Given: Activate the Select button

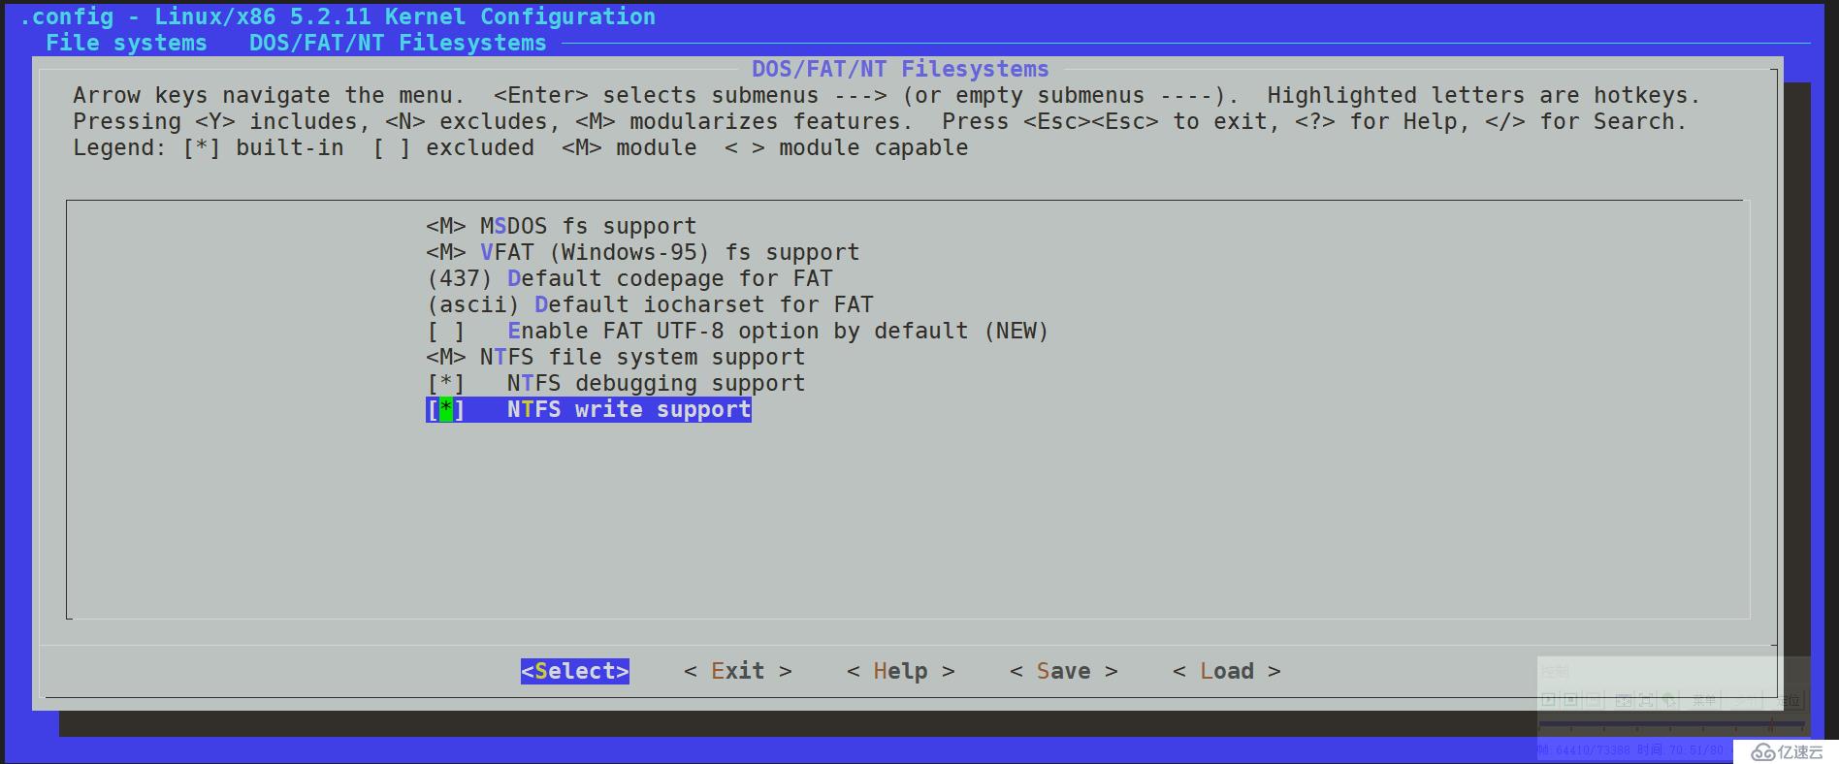Looking at the screenshot, I should 575,671.
